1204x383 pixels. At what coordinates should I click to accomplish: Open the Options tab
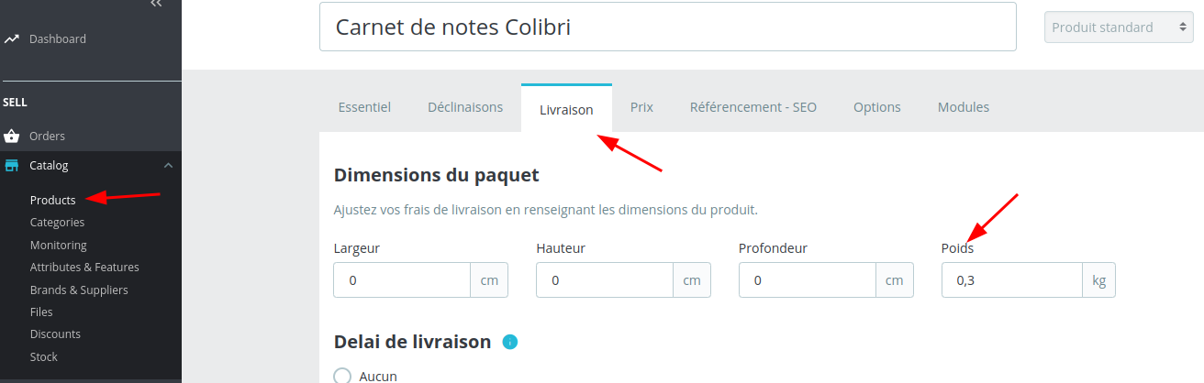876,107
